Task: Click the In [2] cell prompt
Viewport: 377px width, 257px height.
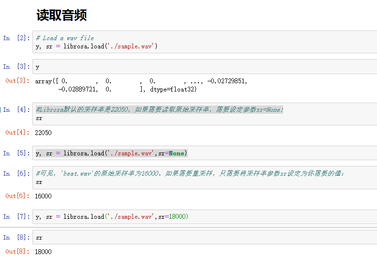Action: tap(16, 38)
